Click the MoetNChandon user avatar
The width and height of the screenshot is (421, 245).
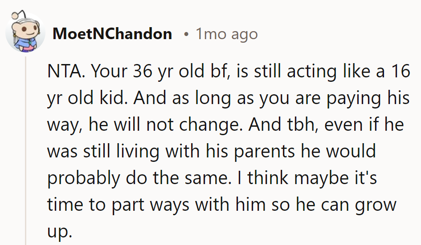(25, 33)
